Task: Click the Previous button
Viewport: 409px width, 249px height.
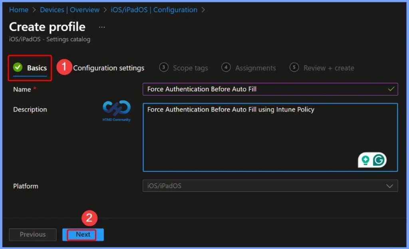Action: [x=32, y=235]
